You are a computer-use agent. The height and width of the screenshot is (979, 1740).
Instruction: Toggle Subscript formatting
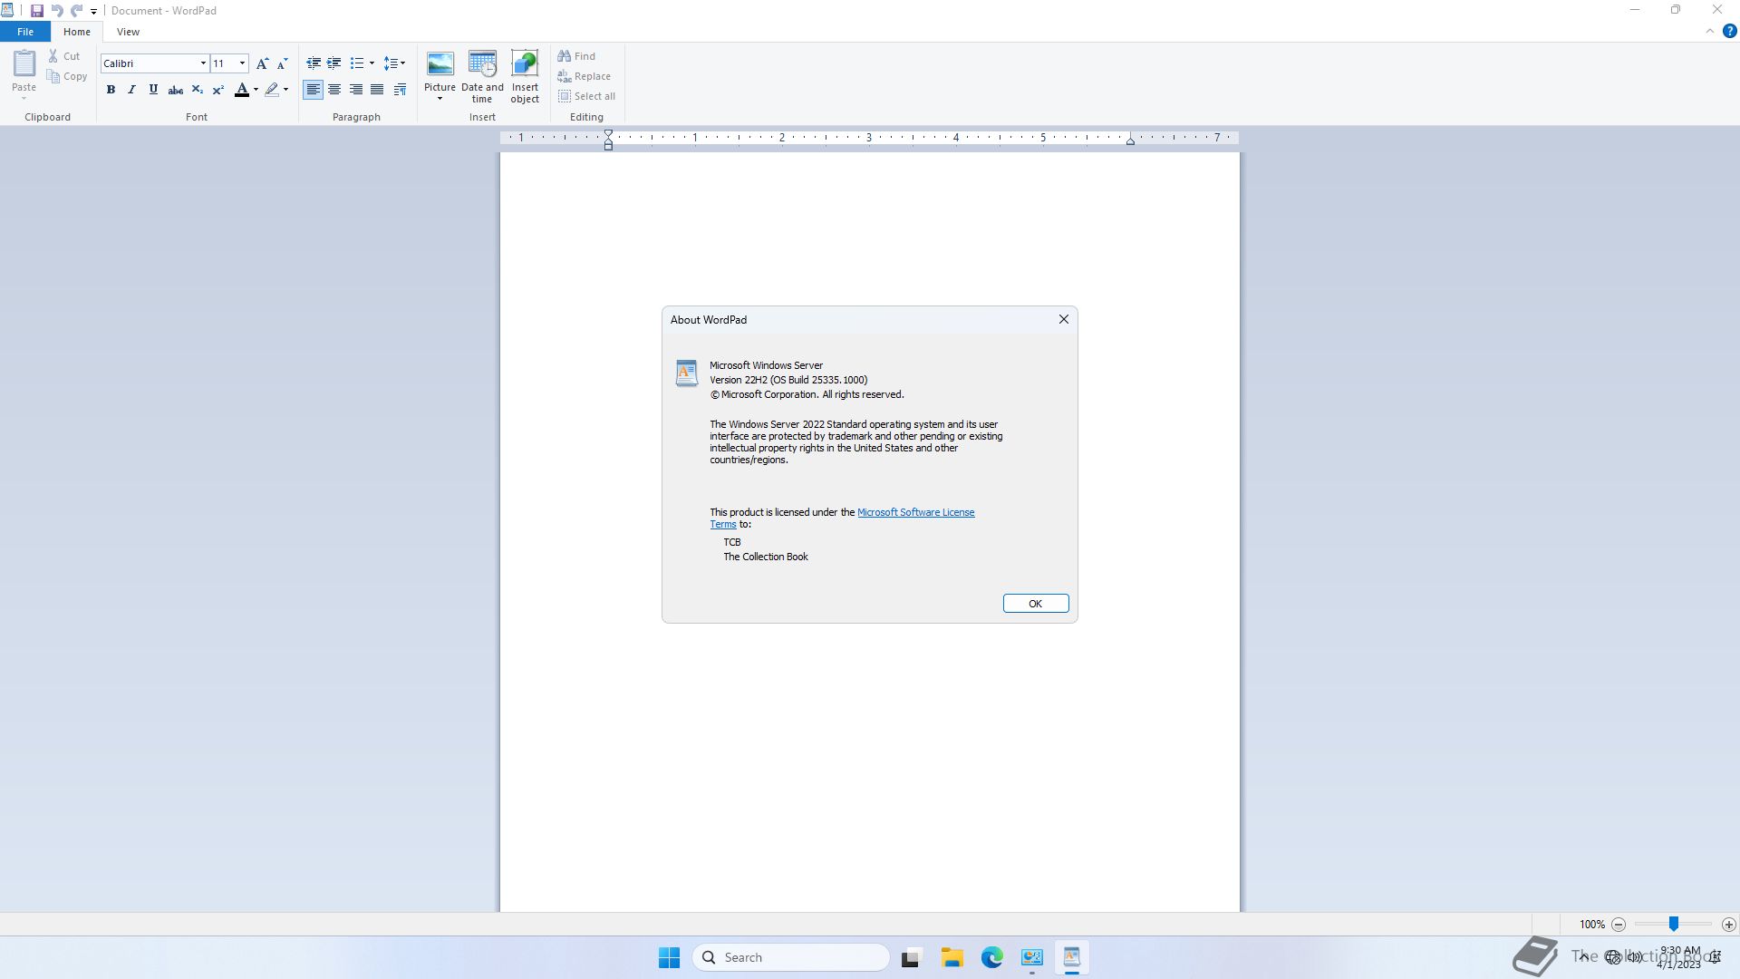[x=197, y=90]
